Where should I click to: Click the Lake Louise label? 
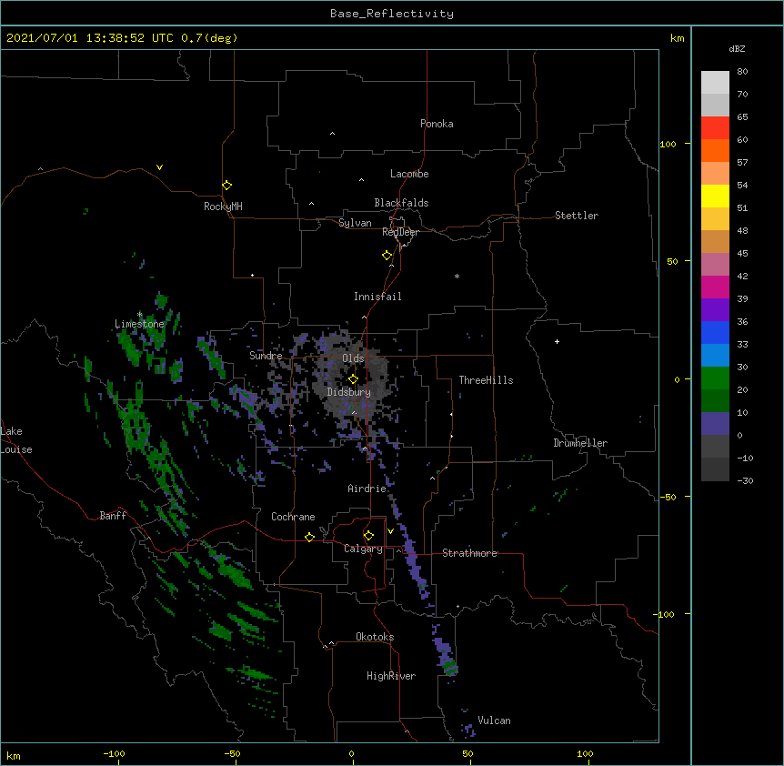coord(16,440)
